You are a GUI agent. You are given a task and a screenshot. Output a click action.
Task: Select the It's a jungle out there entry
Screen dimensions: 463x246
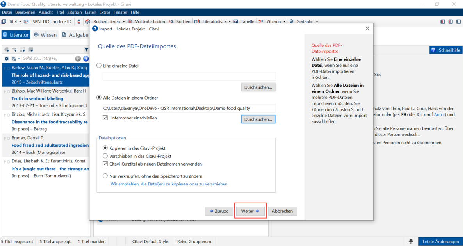point(46,169)
